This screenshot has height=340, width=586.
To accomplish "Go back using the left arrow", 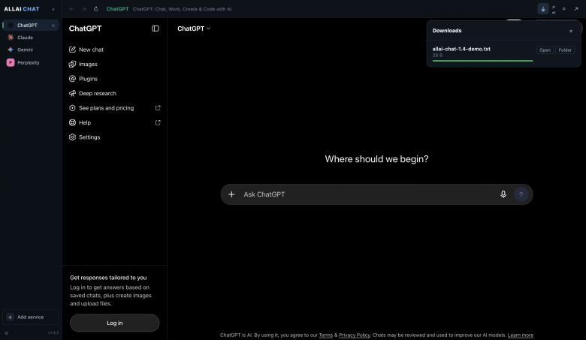I will click(x=71, y=9).
